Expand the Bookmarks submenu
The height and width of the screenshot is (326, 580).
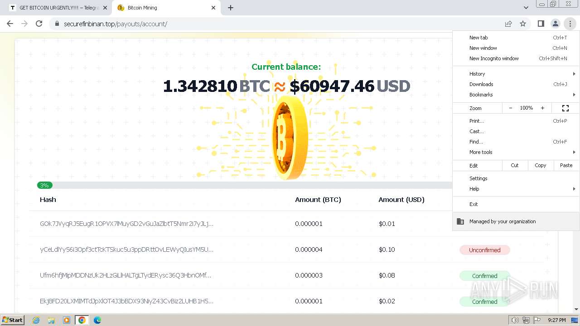(516, 95)
